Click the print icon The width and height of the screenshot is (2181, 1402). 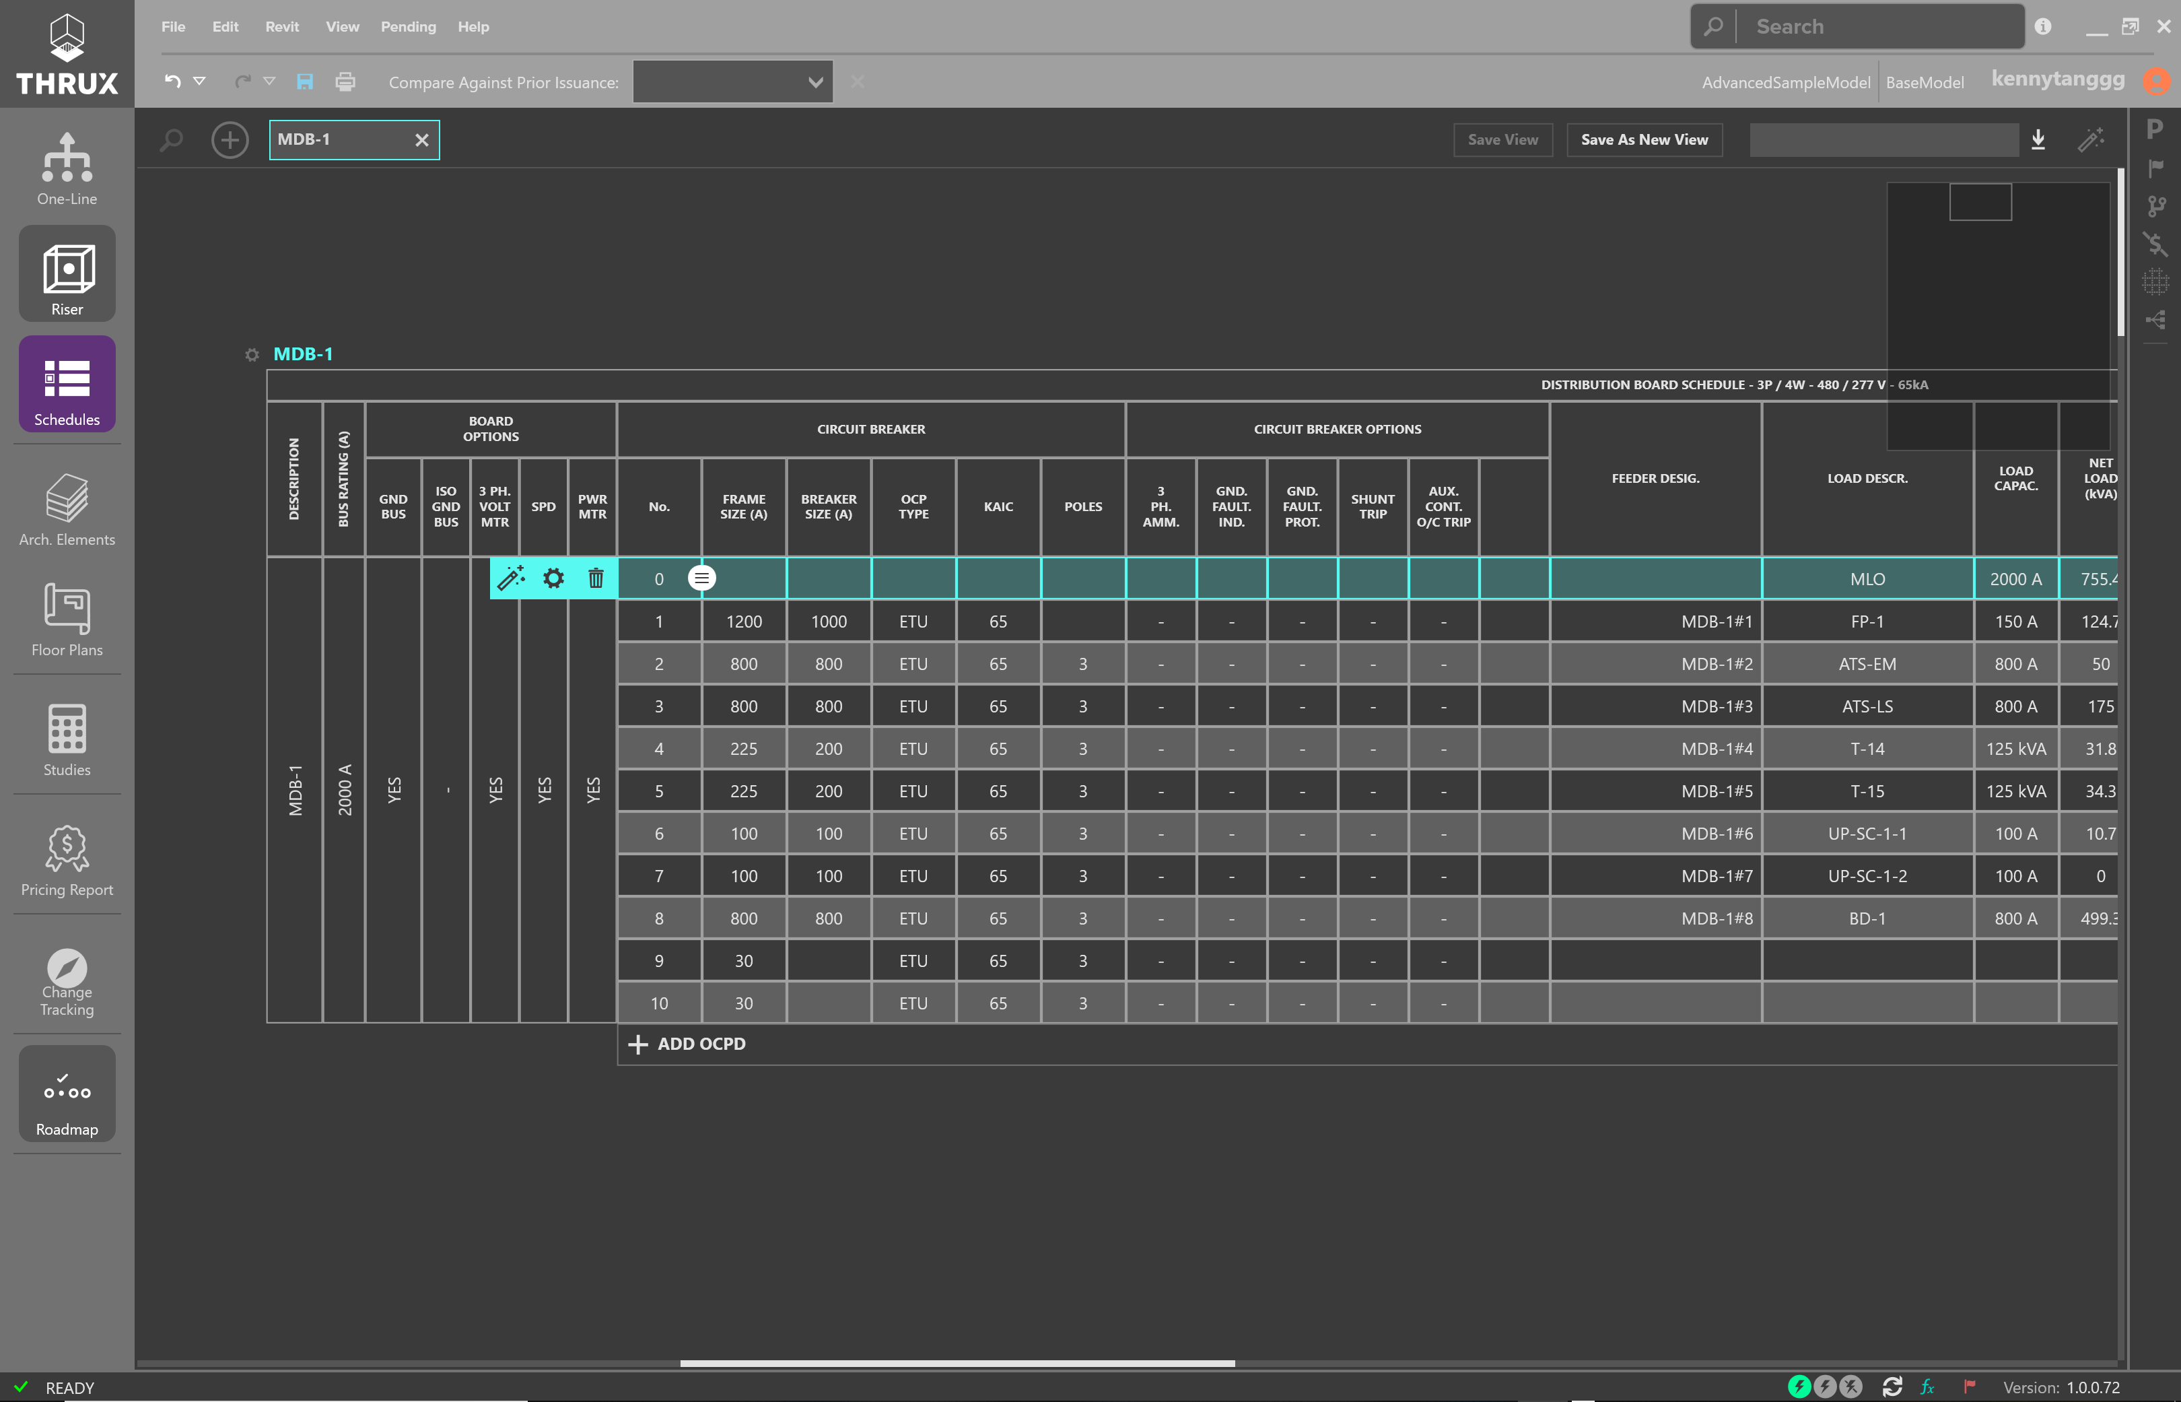point(345,82)
